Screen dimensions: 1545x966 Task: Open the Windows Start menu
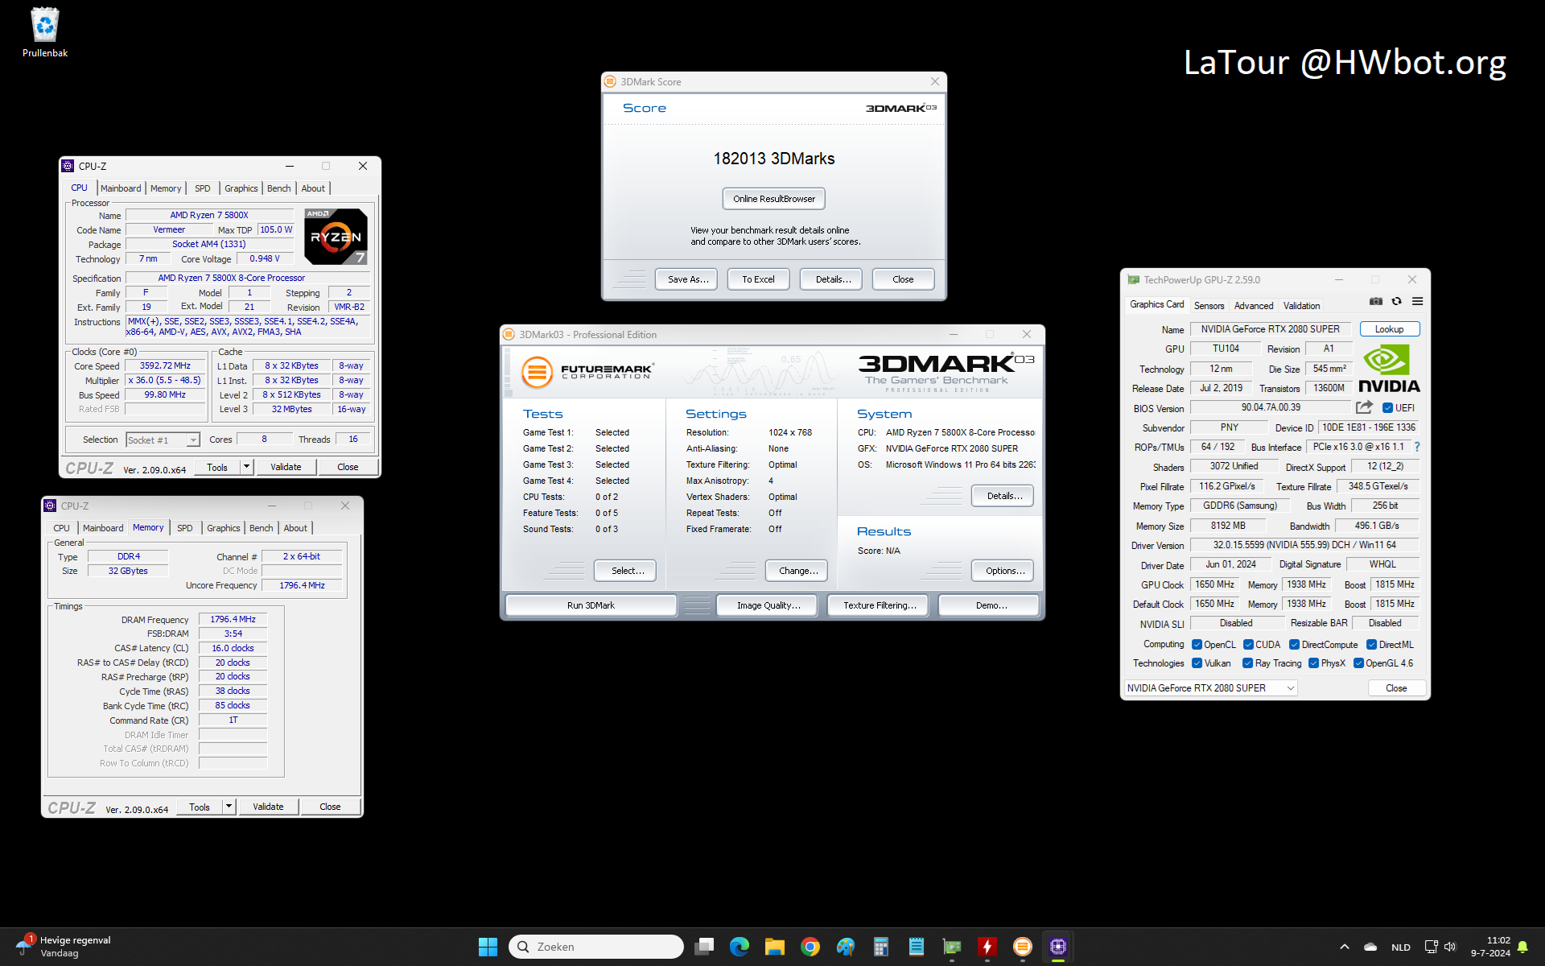pos(488,947)
